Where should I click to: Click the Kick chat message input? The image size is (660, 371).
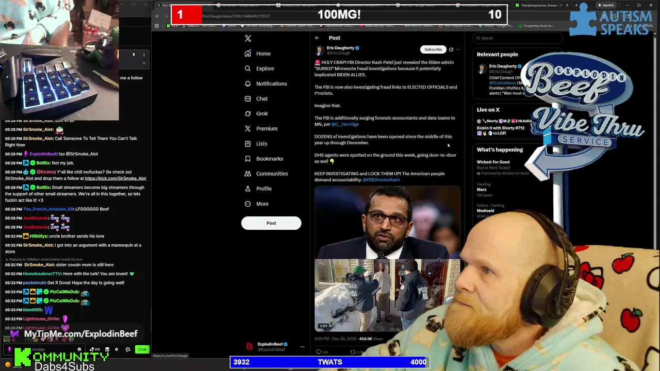click(x=44, y=349)
